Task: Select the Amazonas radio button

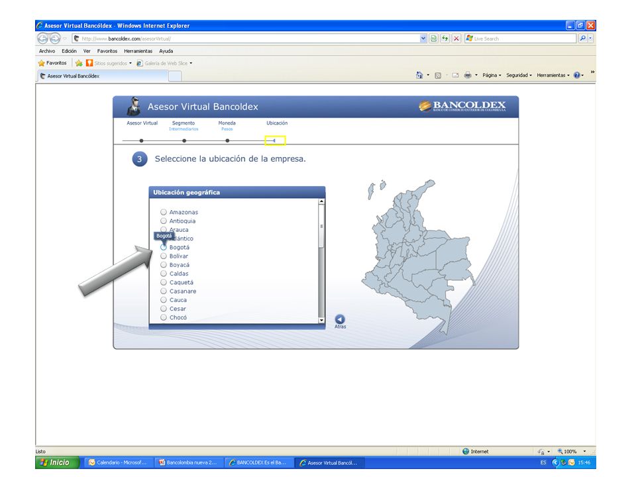Action: (x=164, y=212)
